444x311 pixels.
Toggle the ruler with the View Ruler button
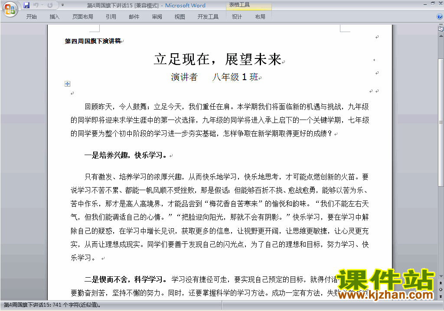coord(441,29)
